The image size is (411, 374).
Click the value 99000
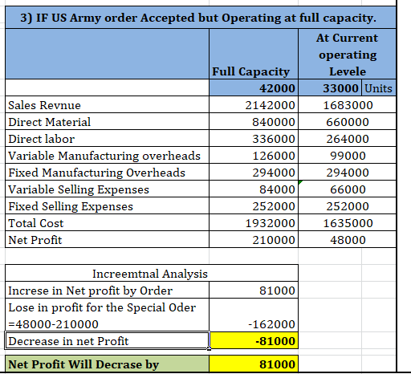(x=347, y=155)
